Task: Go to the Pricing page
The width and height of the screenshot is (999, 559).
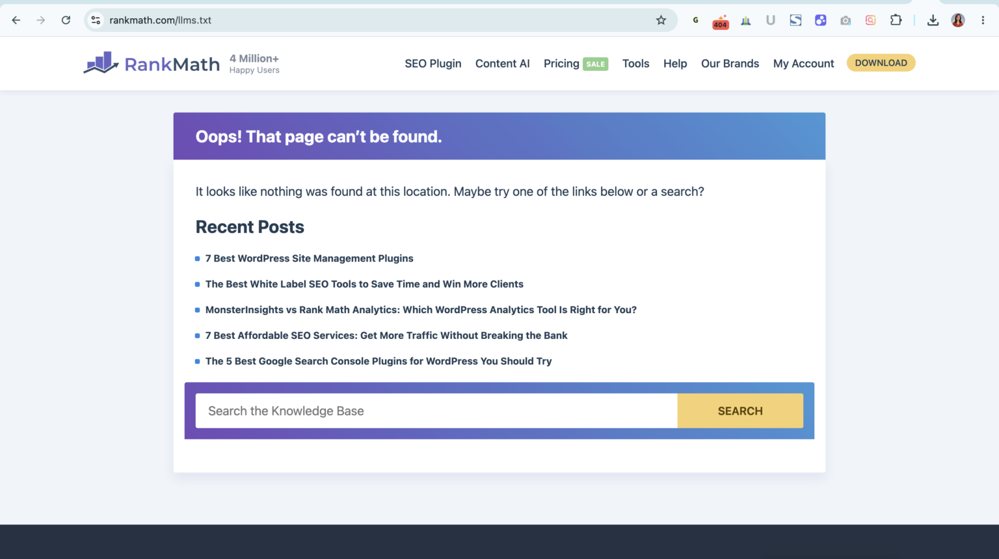Action: [561, 63]
